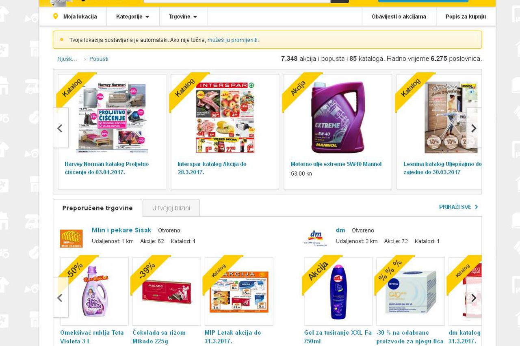Select Preporučene trgovine tab
The image size is (520, 346).
[97, 208]
